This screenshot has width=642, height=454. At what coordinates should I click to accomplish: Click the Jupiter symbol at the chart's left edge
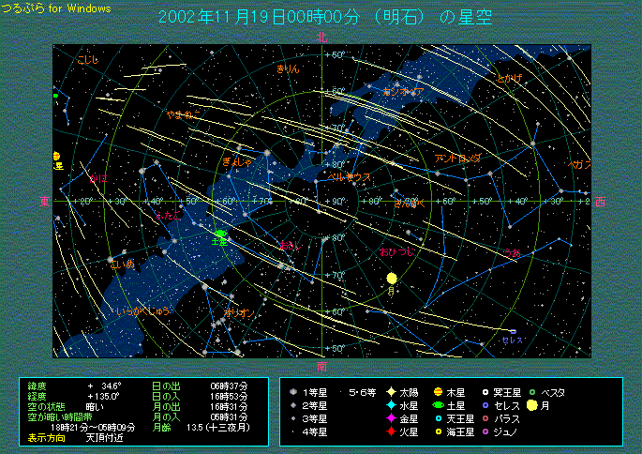56,157
